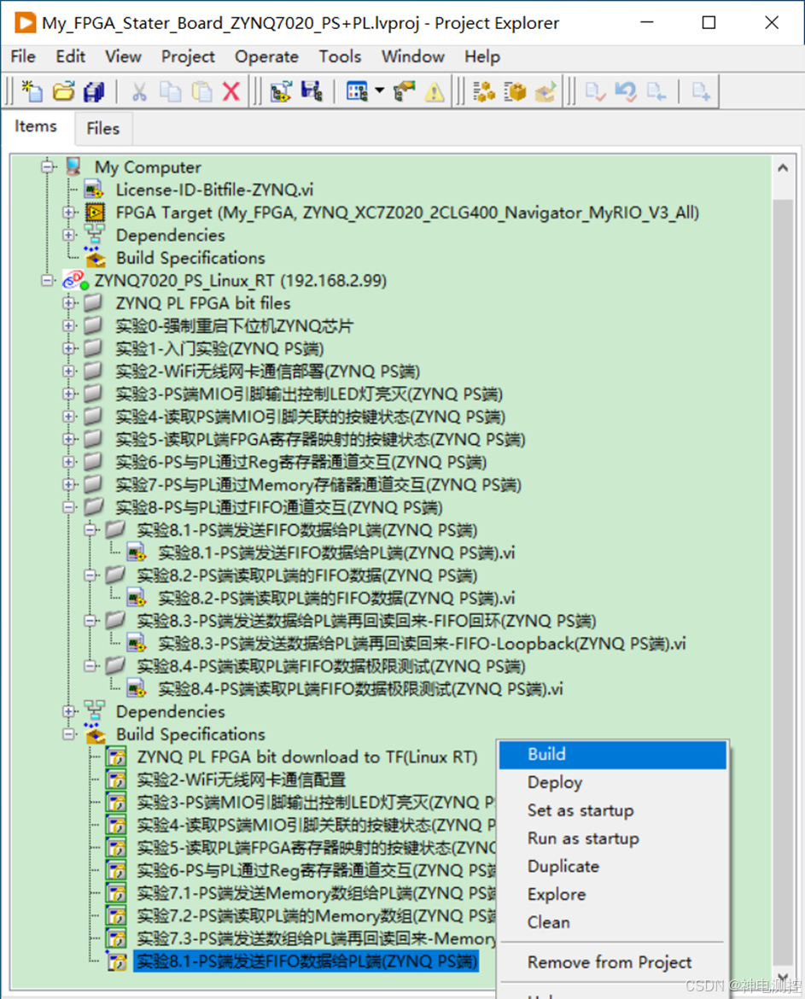Viewport: 805px width, 999px height.
Task: Collapse the 实验8.2 subfolder
Action: (90, 575)
